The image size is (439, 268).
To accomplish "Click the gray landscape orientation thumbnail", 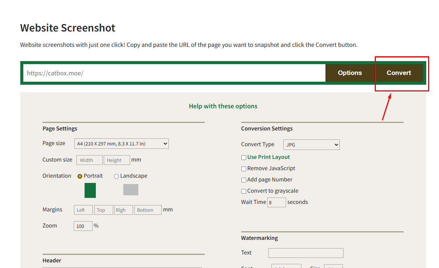I will click(x=131, y=190).
